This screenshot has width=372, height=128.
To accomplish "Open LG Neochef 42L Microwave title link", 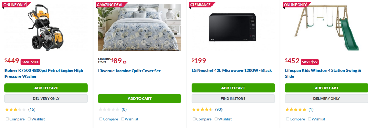I will tap(231, 70).
